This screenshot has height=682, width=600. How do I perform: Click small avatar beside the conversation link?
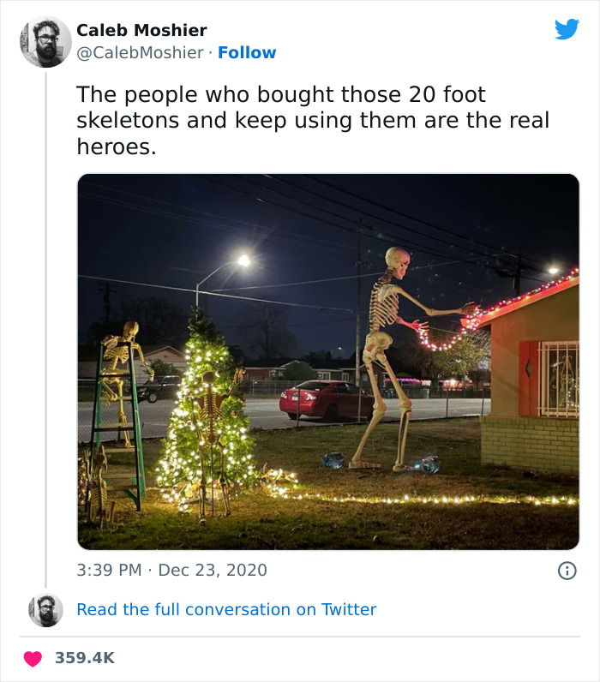pyautogui.click(x=45, y=610)
